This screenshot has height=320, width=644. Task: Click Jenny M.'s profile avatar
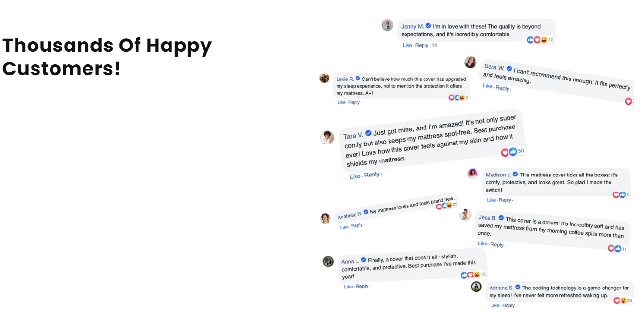387,25
